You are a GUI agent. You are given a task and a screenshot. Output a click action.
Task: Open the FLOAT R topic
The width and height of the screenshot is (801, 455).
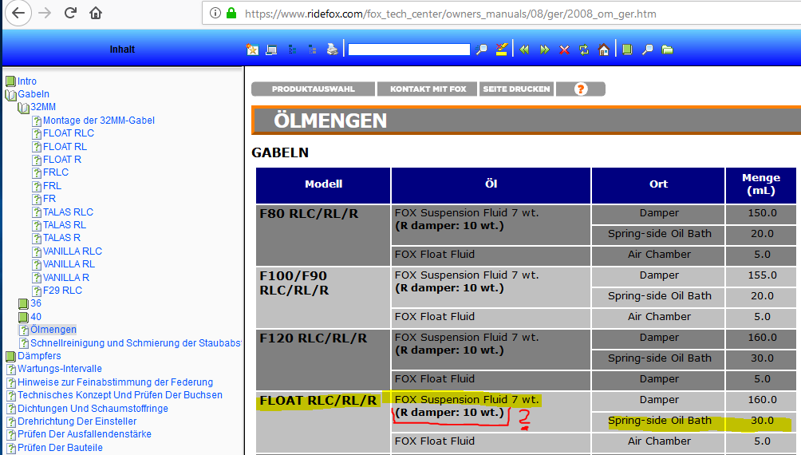click(61, 160)
